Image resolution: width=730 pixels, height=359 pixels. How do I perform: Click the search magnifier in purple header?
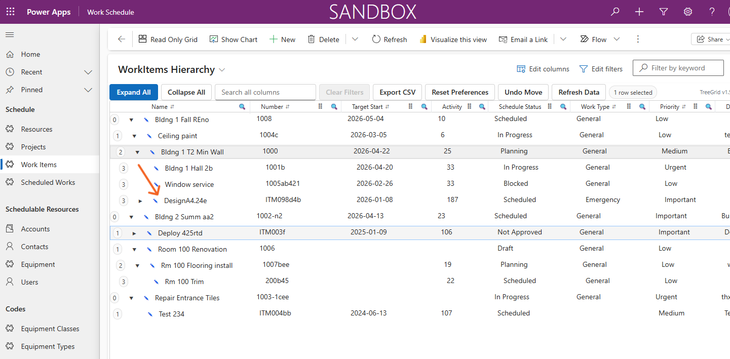coord(615,12)
